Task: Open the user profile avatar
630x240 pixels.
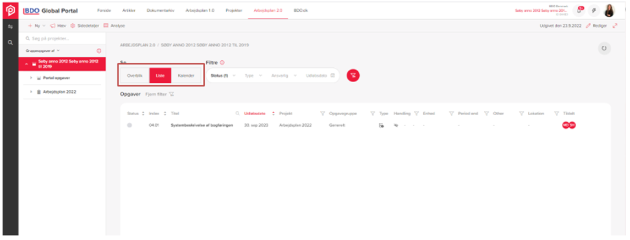Action: click(609, 11)
